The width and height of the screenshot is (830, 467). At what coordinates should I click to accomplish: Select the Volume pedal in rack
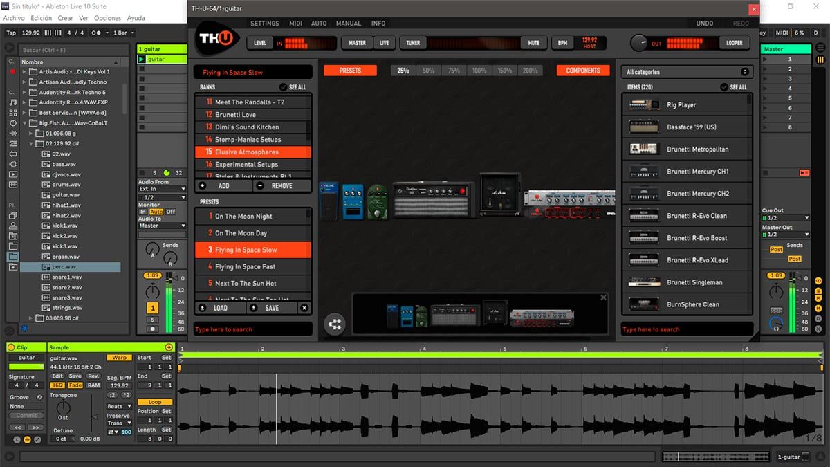pos(329,201)
